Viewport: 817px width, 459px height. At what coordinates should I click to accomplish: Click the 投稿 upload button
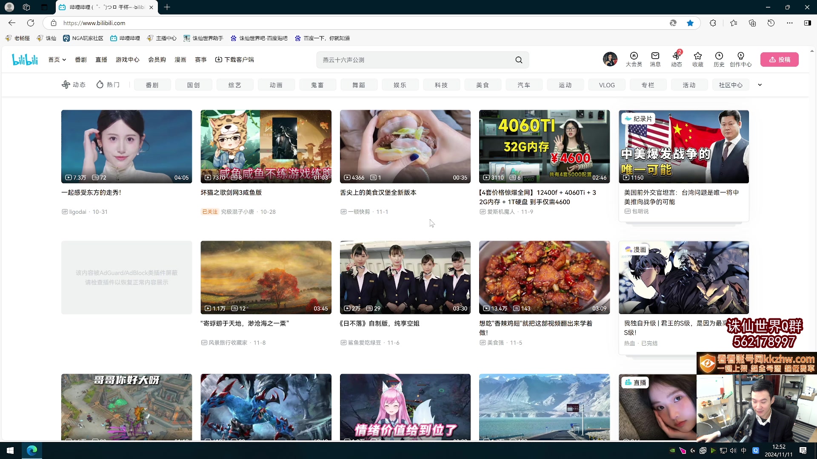[x=780, y=59]
